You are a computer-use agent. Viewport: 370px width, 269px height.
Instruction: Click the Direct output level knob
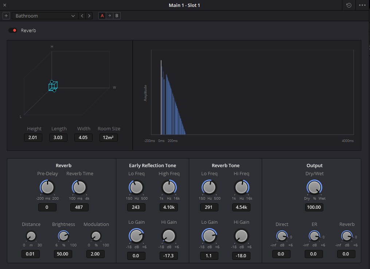282,236
